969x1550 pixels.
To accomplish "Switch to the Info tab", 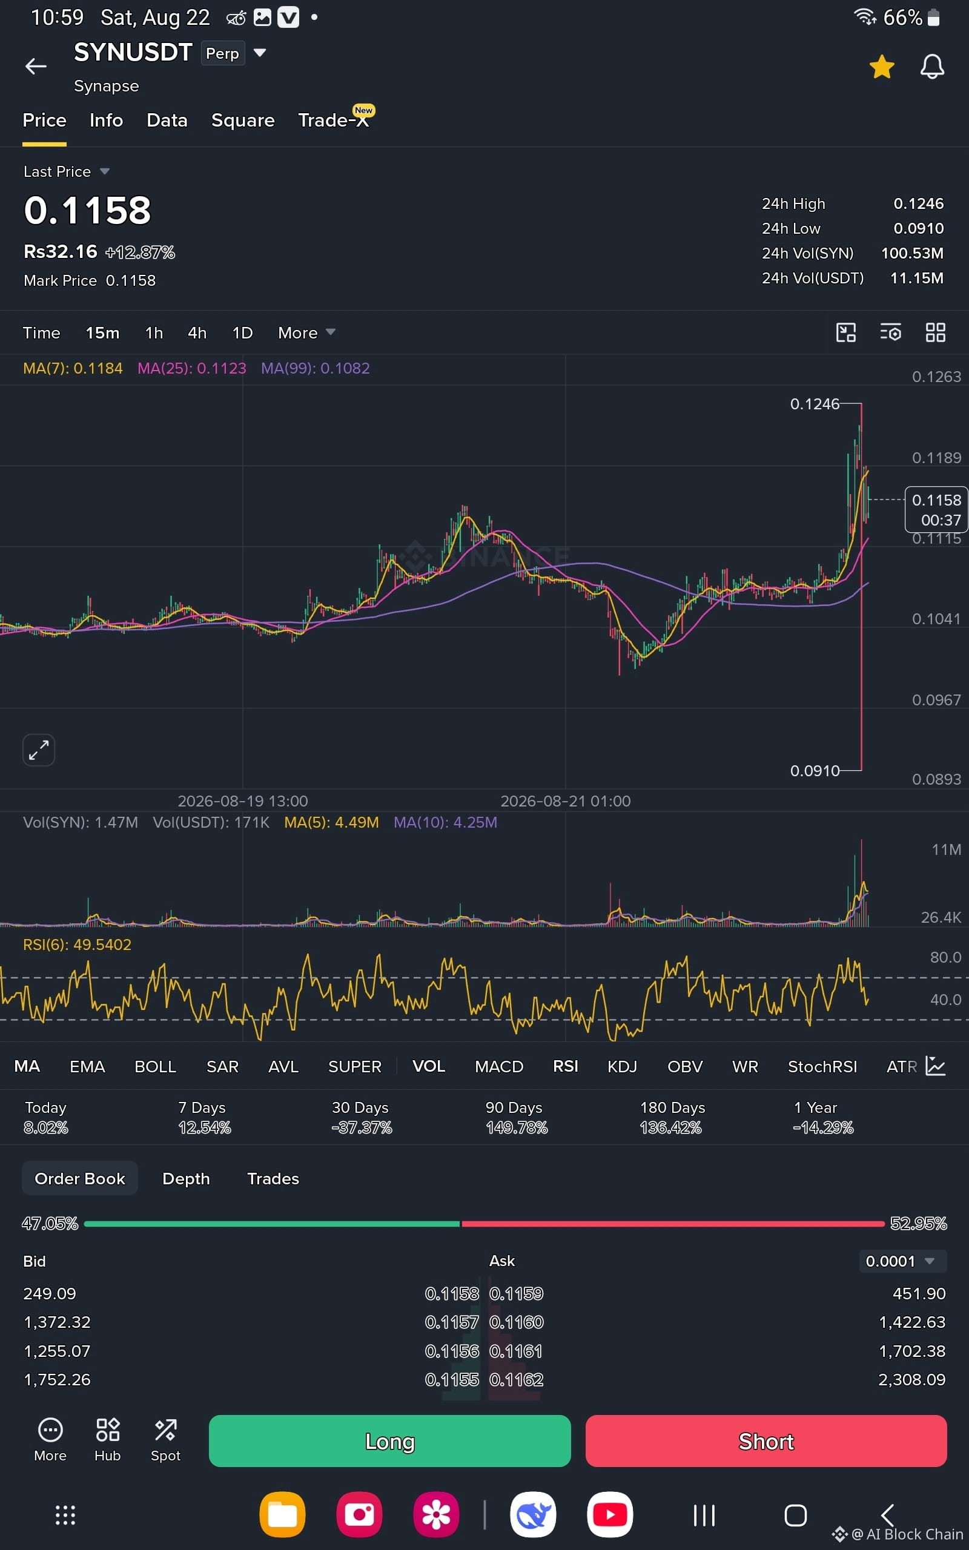I will coord(107,120).
